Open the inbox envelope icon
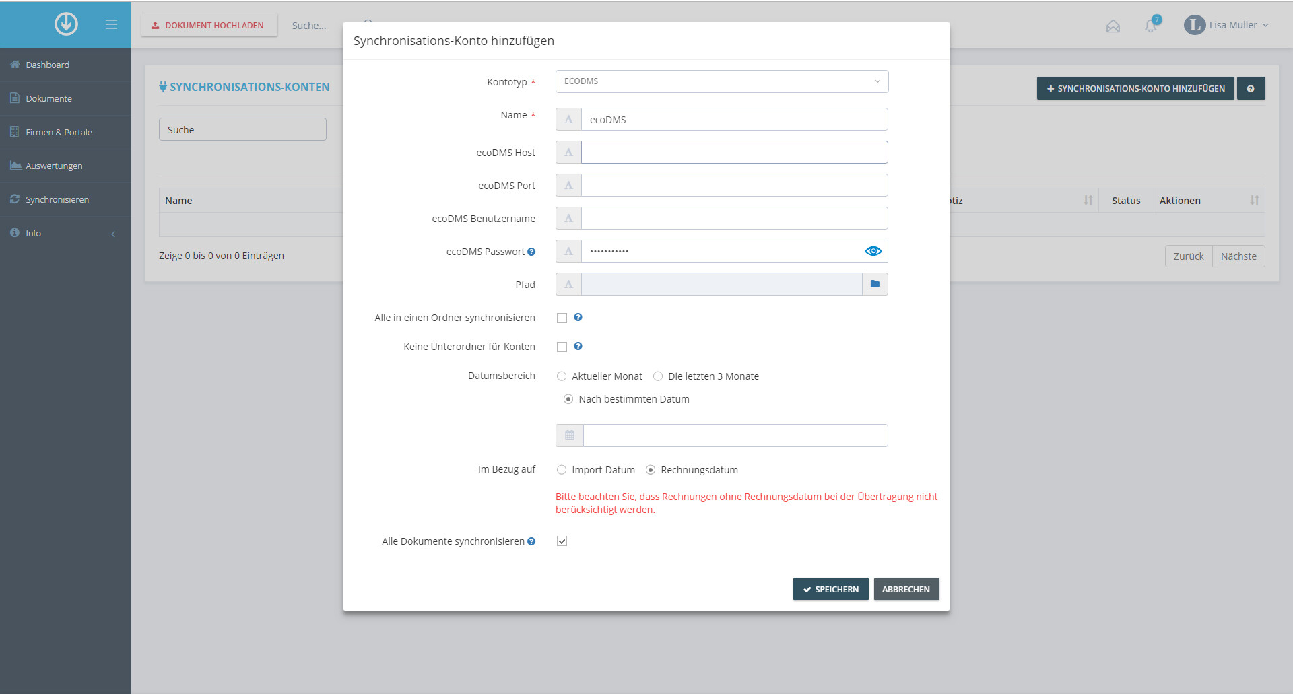The image size is (1293, 694). click(x=1113, y=26)
